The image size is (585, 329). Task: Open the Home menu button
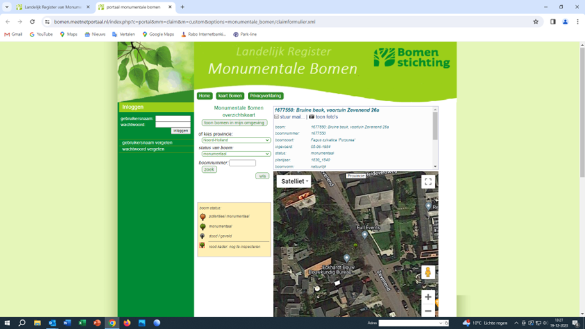pyautogui.click(x=204, y=96)
